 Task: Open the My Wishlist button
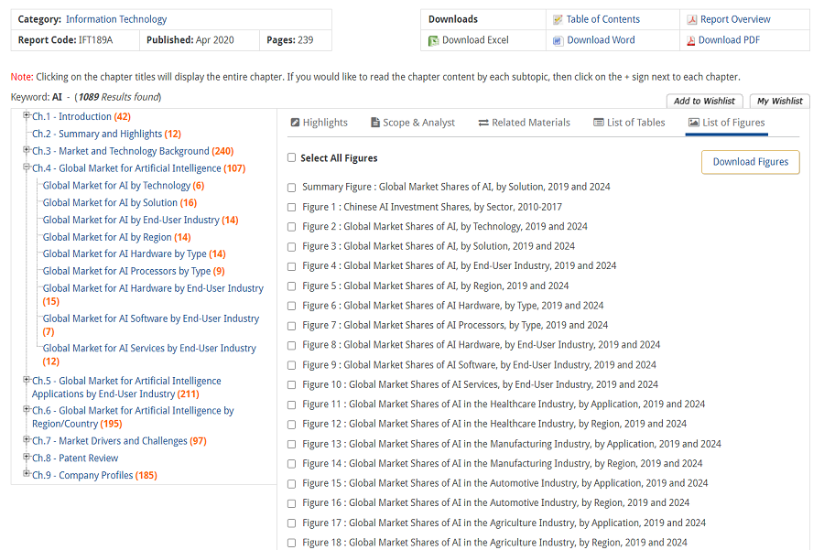pos(779,102)
